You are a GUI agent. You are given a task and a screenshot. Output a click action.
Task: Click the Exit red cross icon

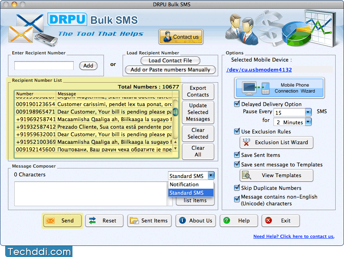[268, 220]
